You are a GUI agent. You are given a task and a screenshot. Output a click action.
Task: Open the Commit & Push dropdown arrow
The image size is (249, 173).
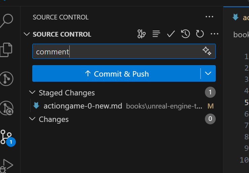[x=208, y=74]
